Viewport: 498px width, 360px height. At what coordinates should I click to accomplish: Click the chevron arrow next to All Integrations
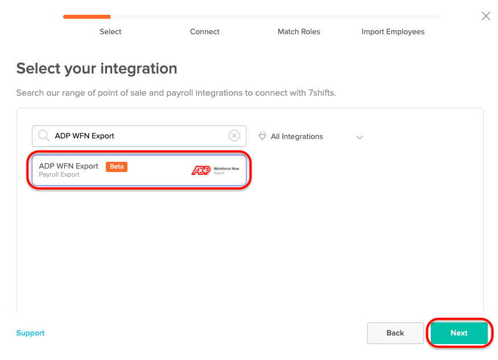[359, 137]
